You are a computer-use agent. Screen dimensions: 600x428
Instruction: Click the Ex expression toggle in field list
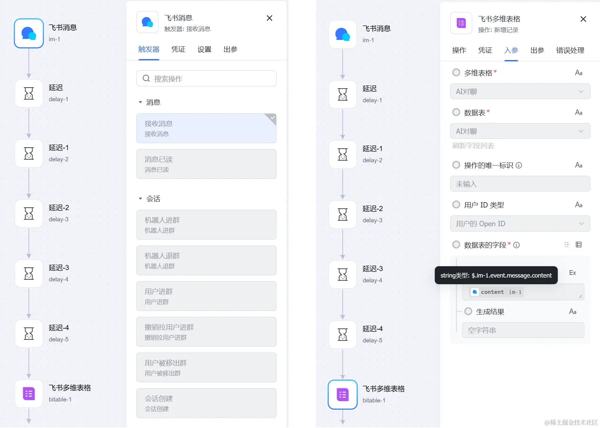click(573, 273)
